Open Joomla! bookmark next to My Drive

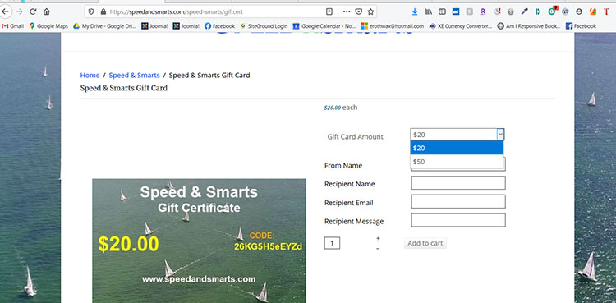154,26
